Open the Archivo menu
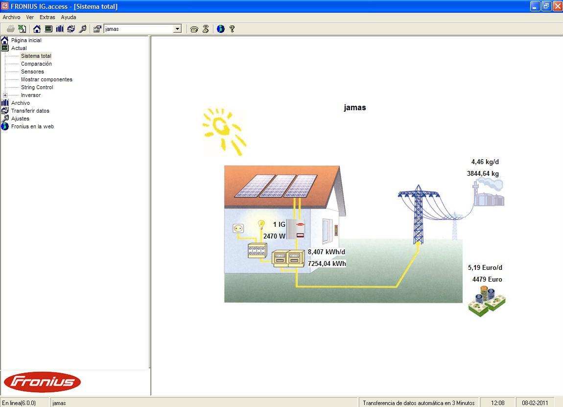Screen dimensions: 563x407 coord(11,17)
